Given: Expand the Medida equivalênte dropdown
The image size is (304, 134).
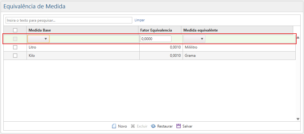Looking at the screenshot, I should 202,39.
